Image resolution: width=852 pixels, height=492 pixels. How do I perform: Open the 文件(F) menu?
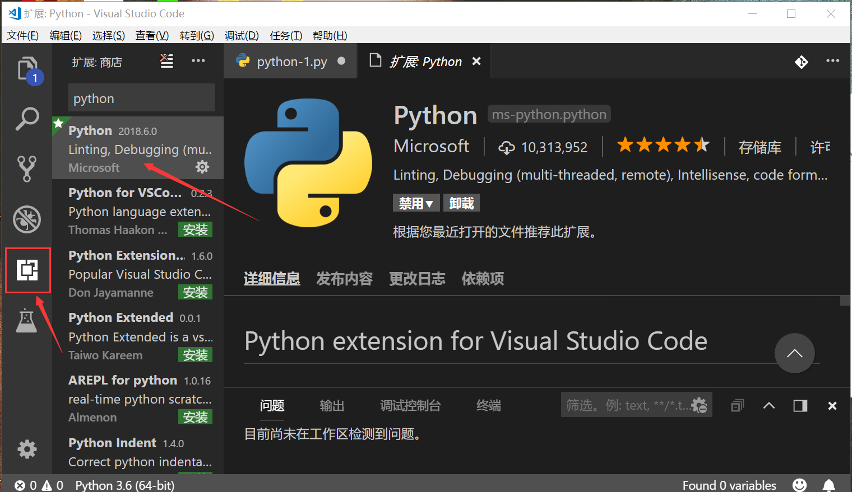click(22, 35)
